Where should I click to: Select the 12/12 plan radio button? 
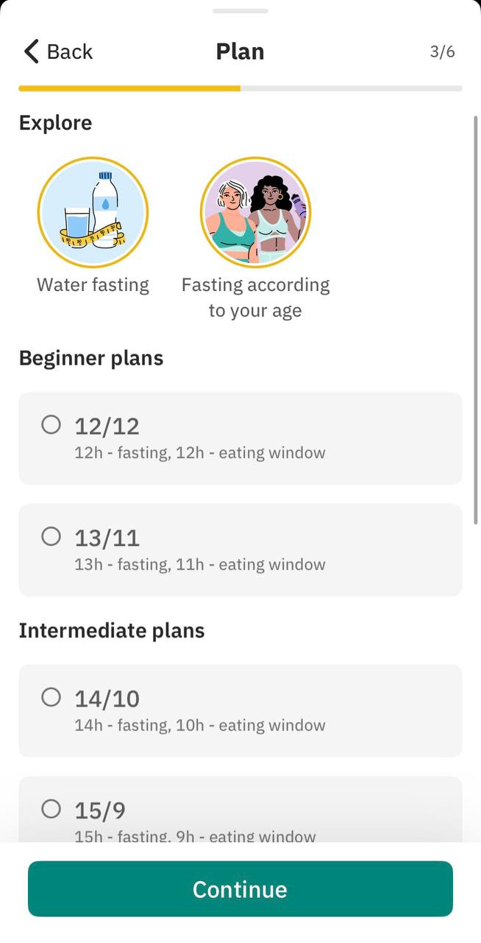click(x=51, y=424)
